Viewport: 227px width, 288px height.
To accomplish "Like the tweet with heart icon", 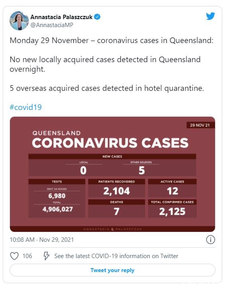I will [14, 256].
